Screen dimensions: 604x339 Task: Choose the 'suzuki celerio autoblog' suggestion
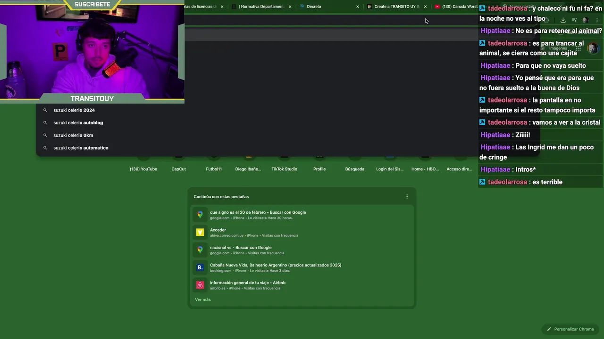[x=78, y=123]
